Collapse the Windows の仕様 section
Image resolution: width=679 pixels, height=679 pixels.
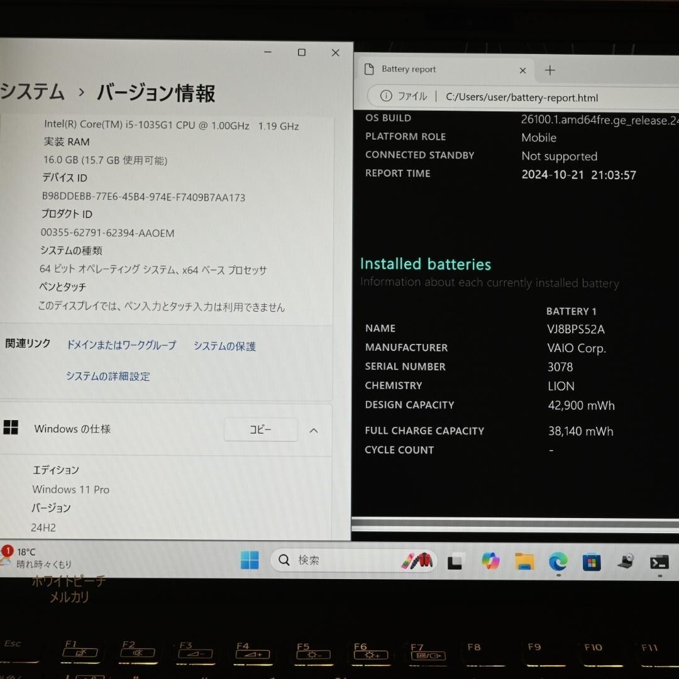pyautogui.click(x=314, y=431)
